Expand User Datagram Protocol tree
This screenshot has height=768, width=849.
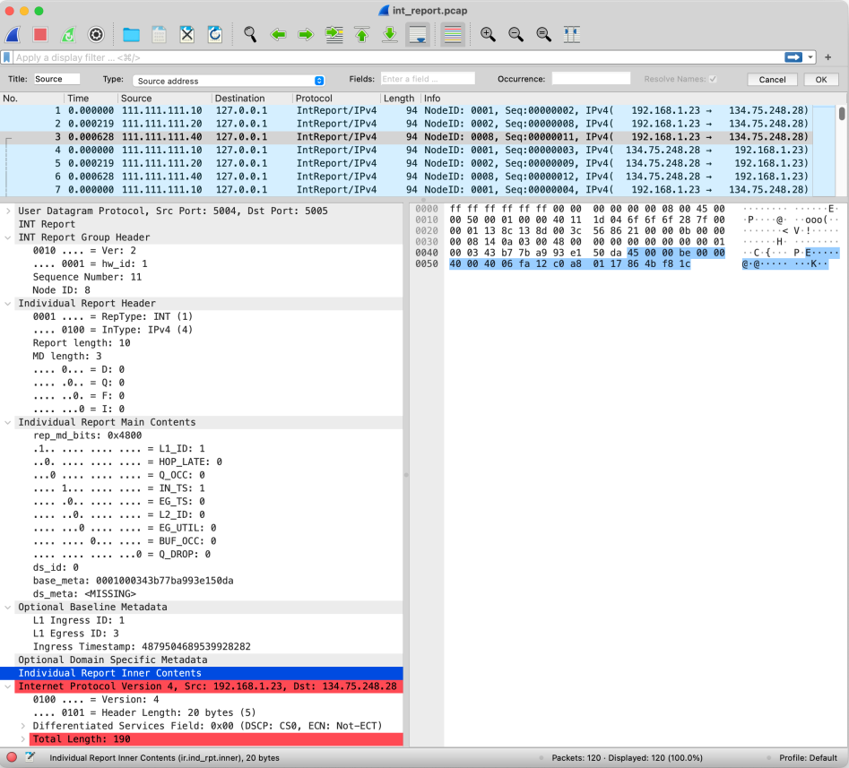(x=8, y=211)
